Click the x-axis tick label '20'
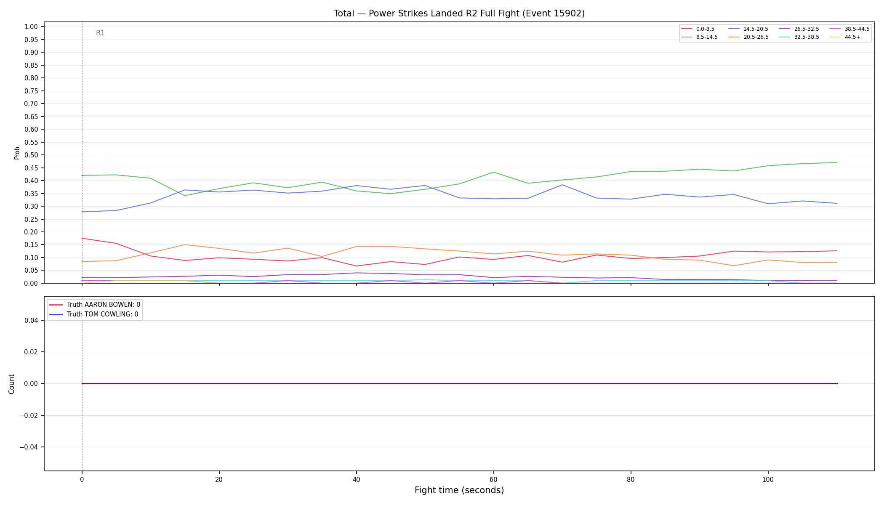Image resolution: width=884 pixels, height=505 pixels. coord(219,479)
